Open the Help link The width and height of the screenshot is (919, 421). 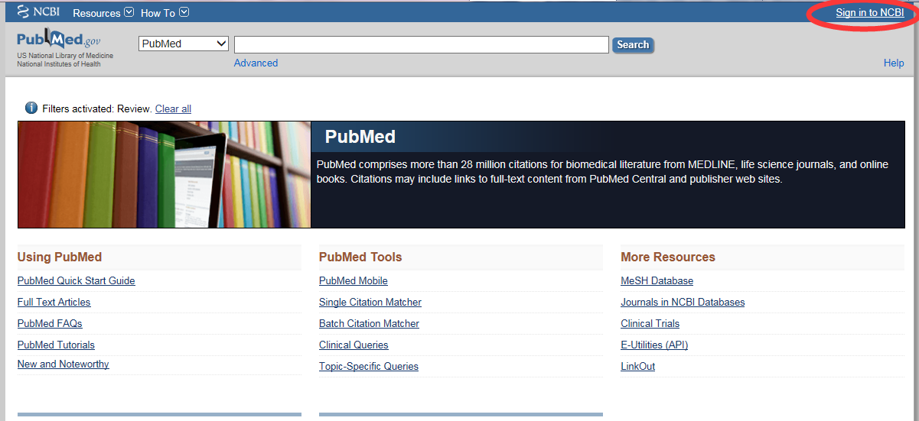tap(893, 63)
